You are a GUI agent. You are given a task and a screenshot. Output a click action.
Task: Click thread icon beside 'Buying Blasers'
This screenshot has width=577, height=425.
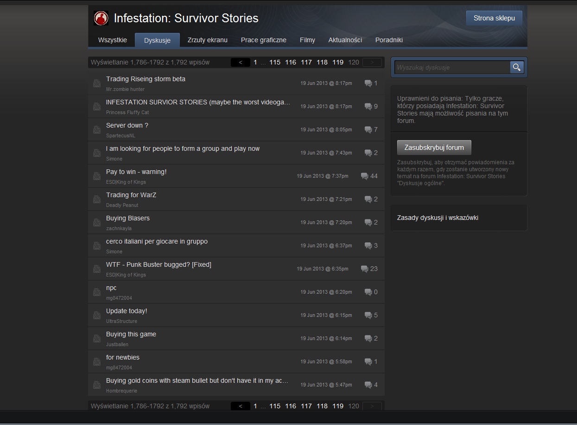(x=96, y=223)
